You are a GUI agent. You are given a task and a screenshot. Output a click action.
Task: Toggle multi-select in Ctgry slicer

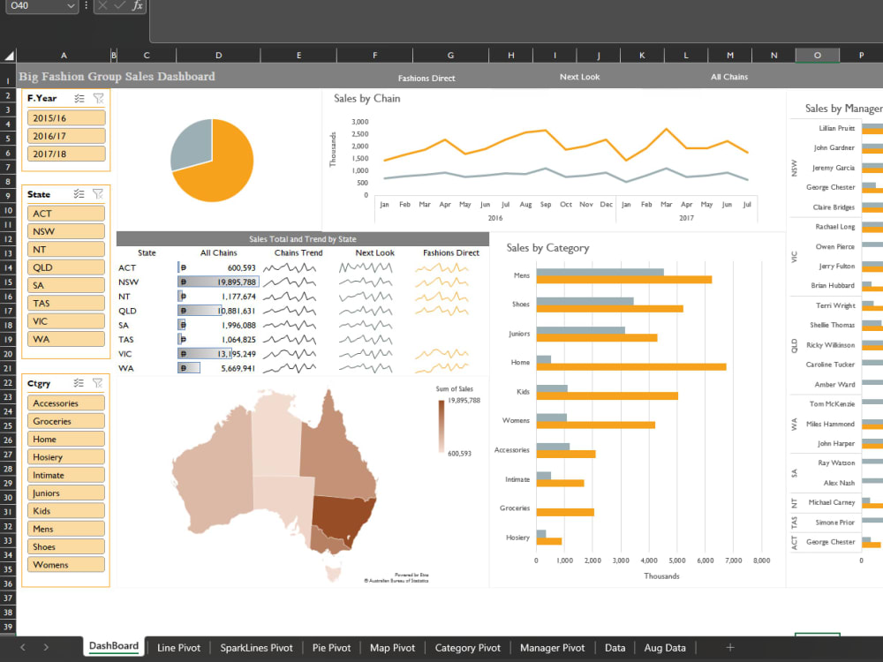(x=79, y=383)
